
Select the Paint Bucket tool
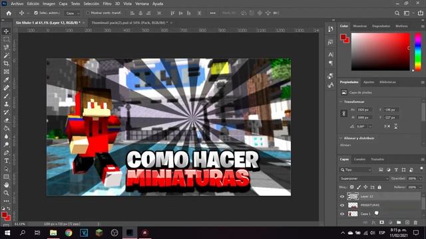(6, 128)
